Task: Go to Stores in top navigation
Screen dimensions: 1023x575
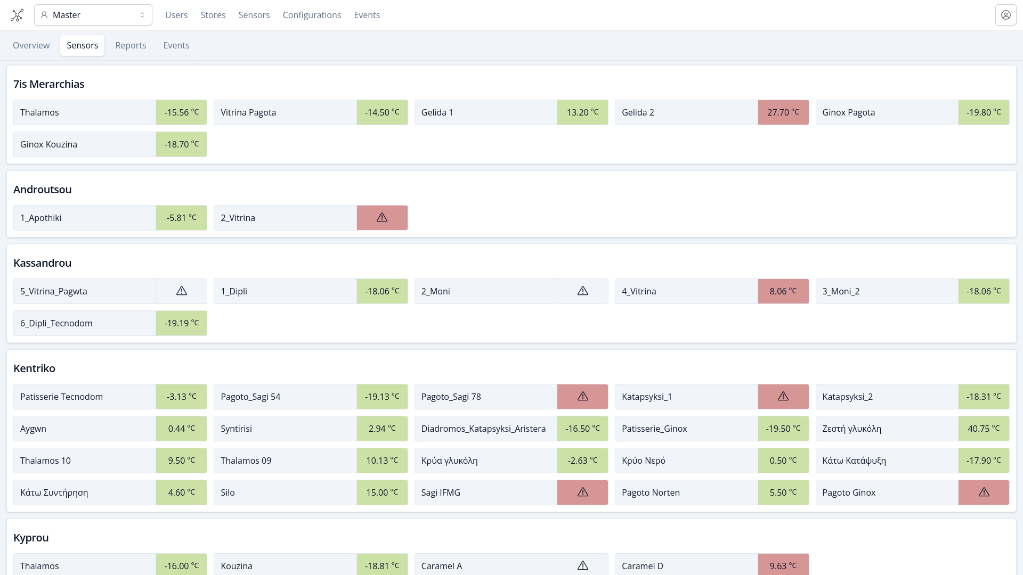Action: coord(213,15)
